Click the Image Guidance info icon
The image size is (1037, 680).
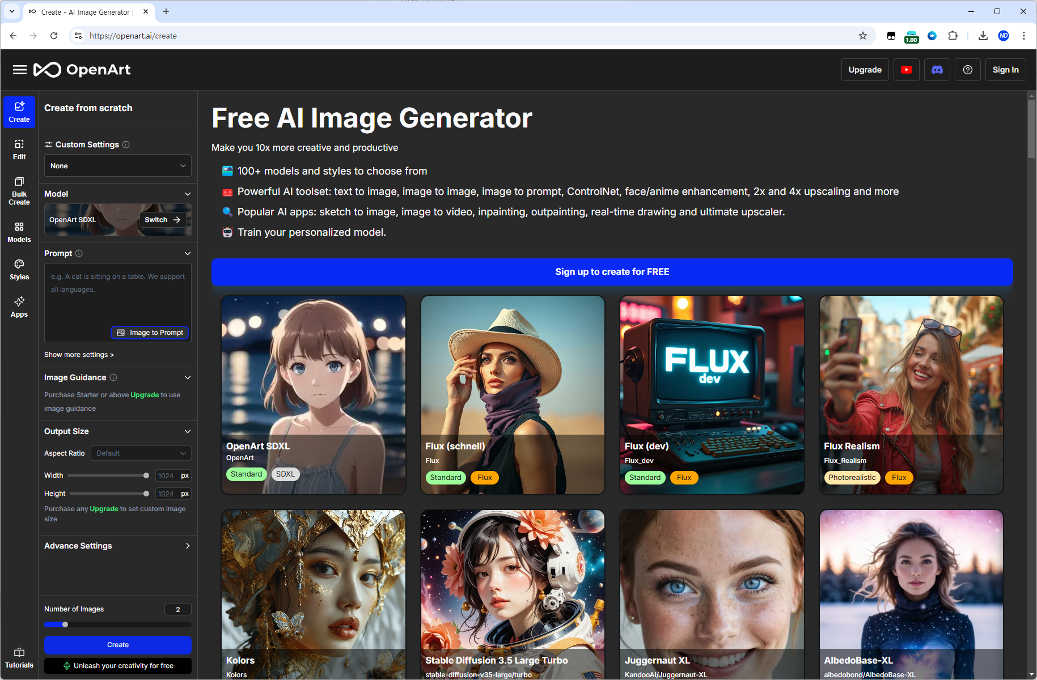pos(113,377)
